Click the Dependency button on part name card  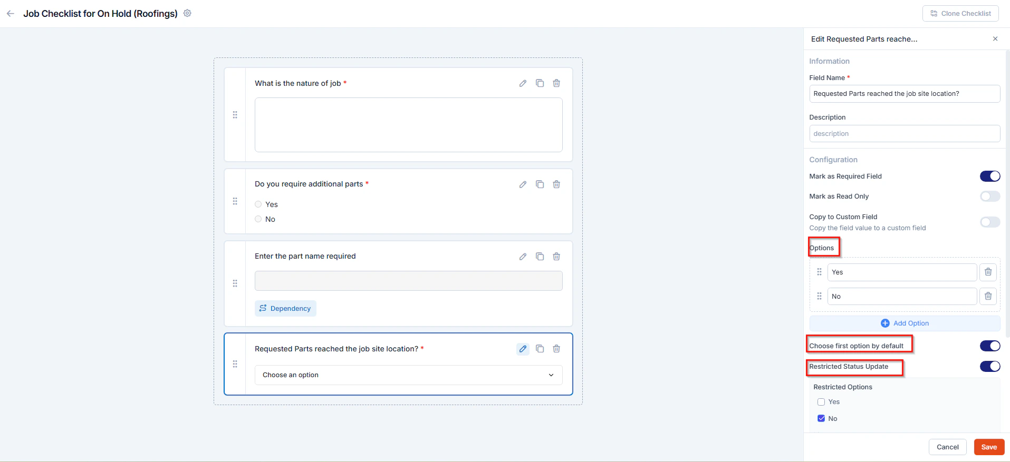(285, 309)
